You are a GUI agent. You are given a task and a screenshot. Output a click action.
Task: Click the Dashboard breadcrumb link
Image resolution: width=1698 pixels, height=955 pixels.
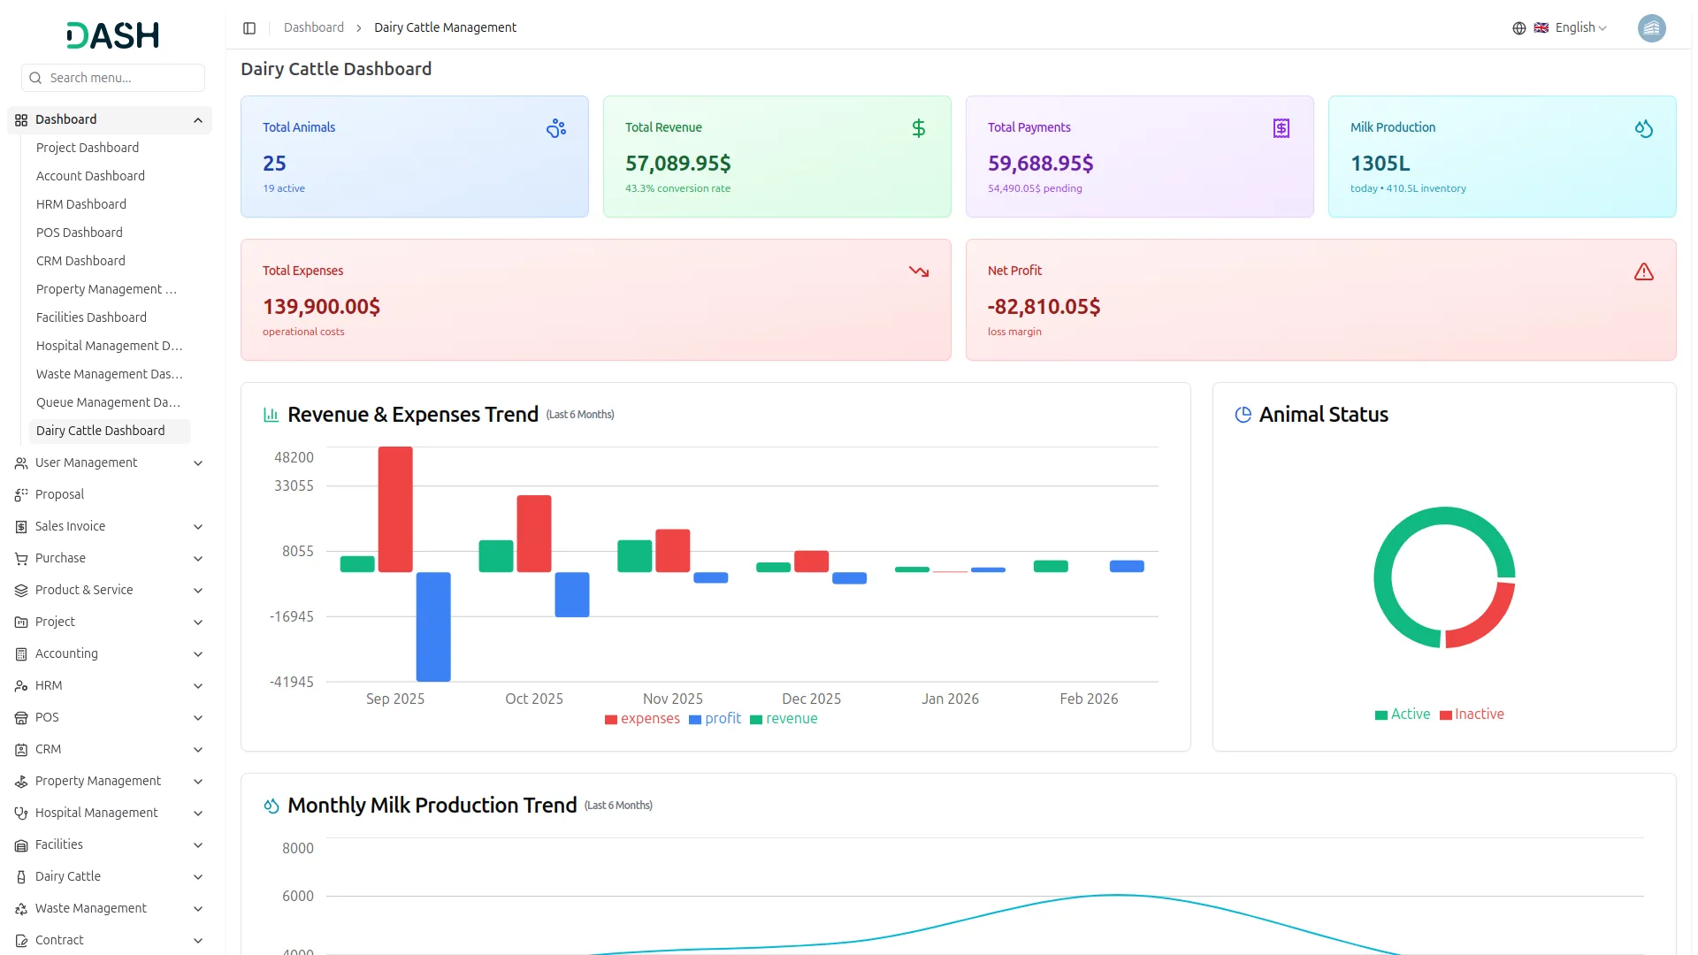[314, 28]
